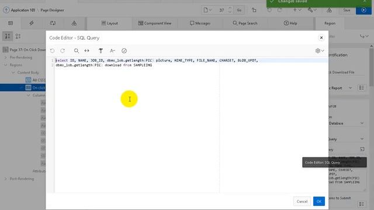The image size is (374, 210).
Task: Close the Code Editor dialog
Action: click(321, 37)
